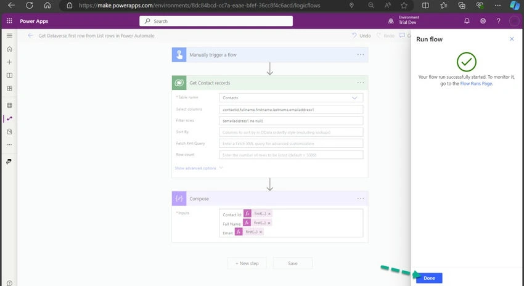Viewport: 524px width, 286px height.
Task: Open Power Apps settings gear
Action: point(483,21)
